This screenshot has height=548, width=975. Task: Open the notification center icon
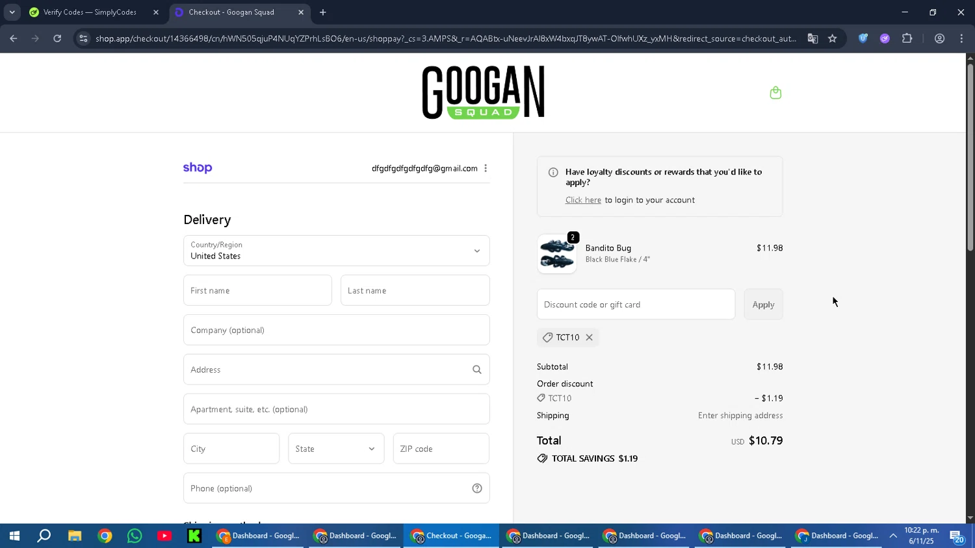[956, 536]
